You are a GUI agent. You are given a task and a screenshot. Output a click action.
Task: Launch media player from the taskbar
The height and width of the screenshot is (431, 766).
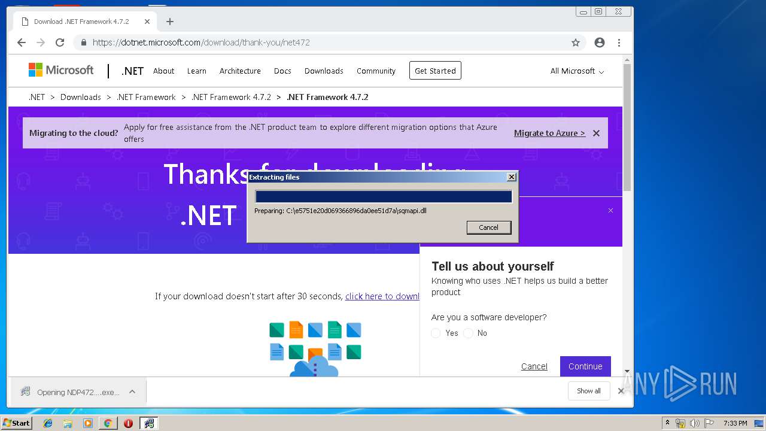(88, 423)
